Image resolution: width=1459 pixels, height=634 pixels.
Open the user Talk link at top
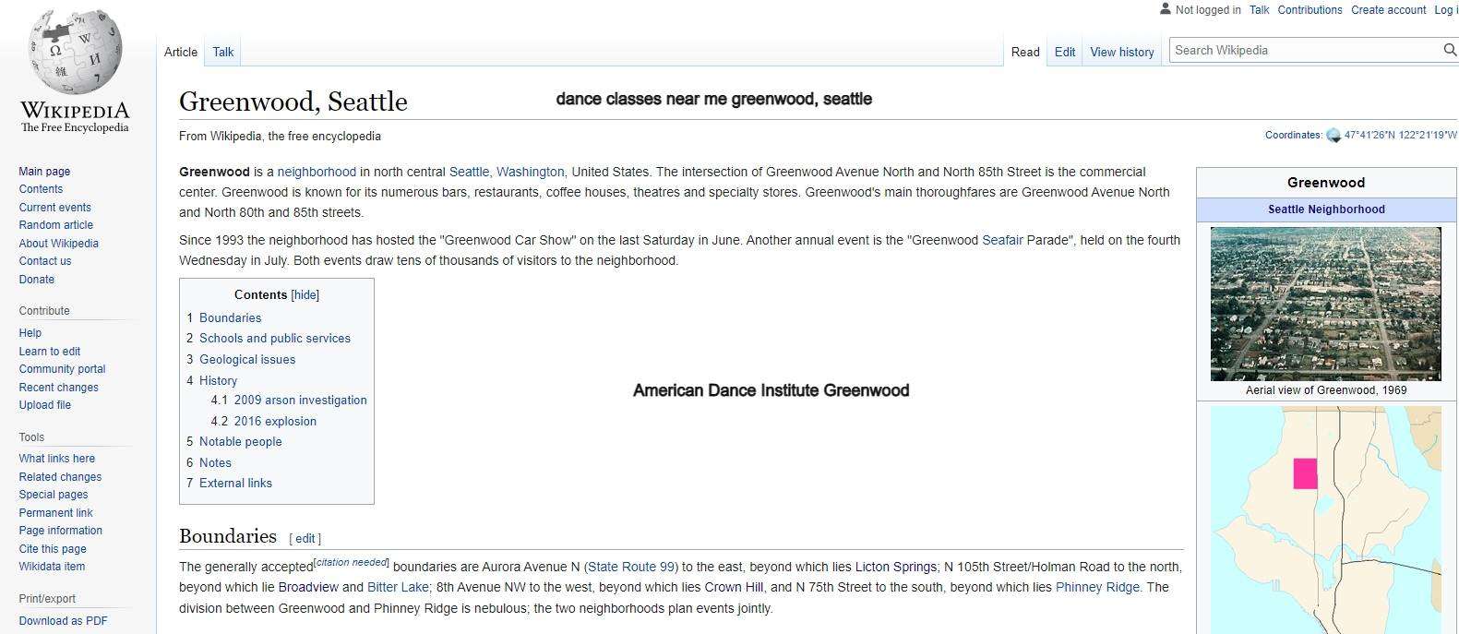[1260, 10]
